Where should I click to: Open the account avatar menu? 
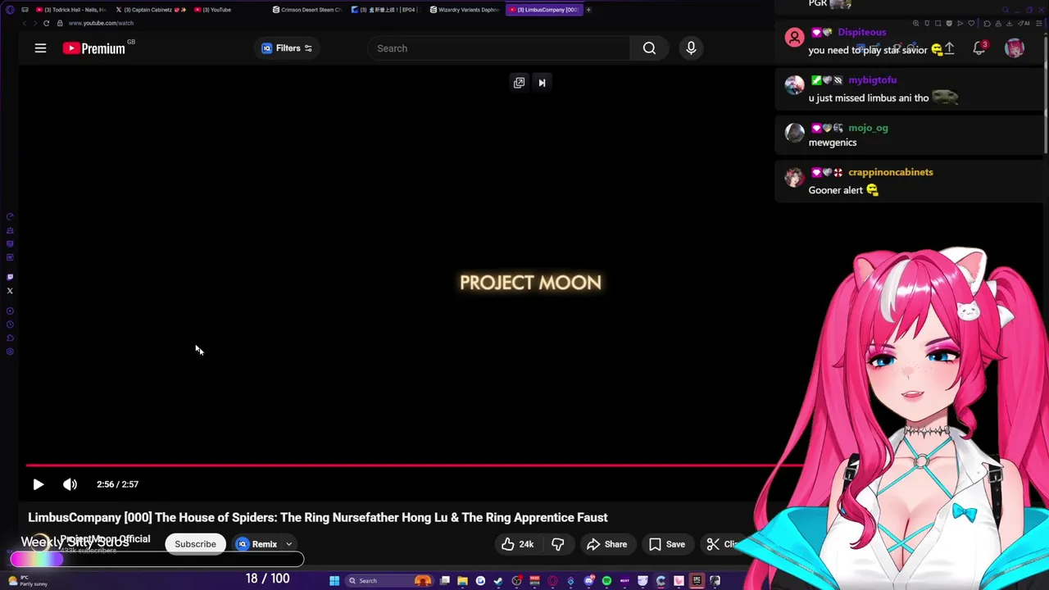(1015, 48)
